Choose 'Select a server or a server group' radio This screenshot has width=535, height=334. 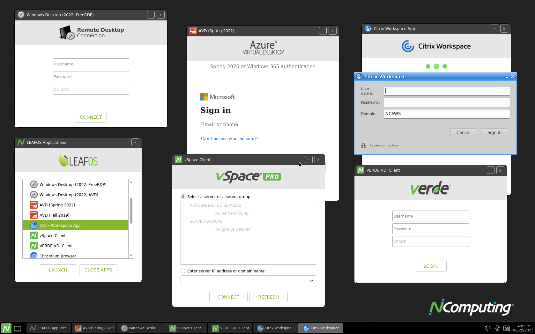183,197
